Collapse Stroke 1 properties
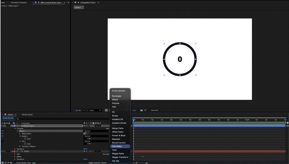Viewport: 289px width, 164px height. coord(20,136)
